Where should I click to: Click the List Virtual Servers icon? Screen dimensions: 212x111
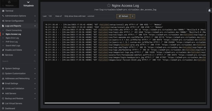3,103
